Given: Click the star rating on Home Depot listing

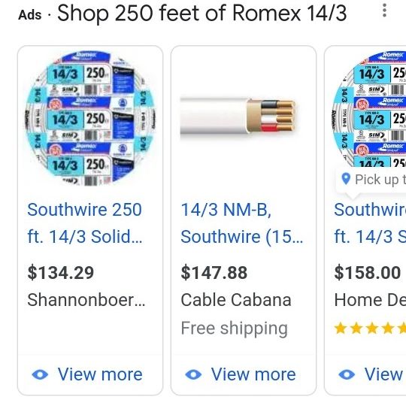Looking at the screenshot, I should 370,329.
